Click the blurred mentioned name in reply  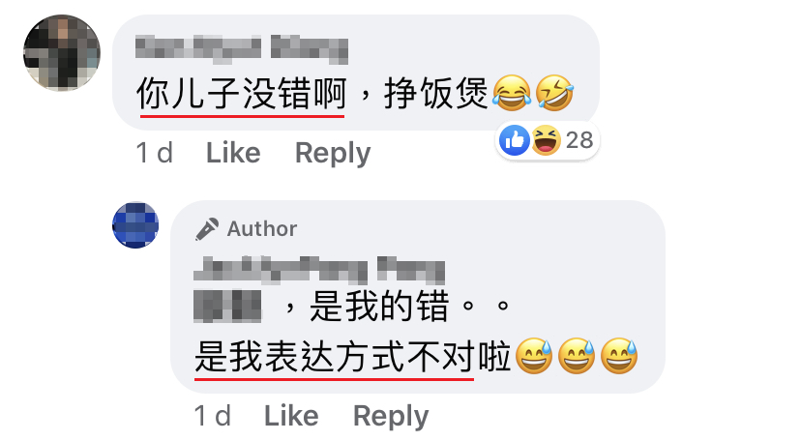click(x=227, y=307)
